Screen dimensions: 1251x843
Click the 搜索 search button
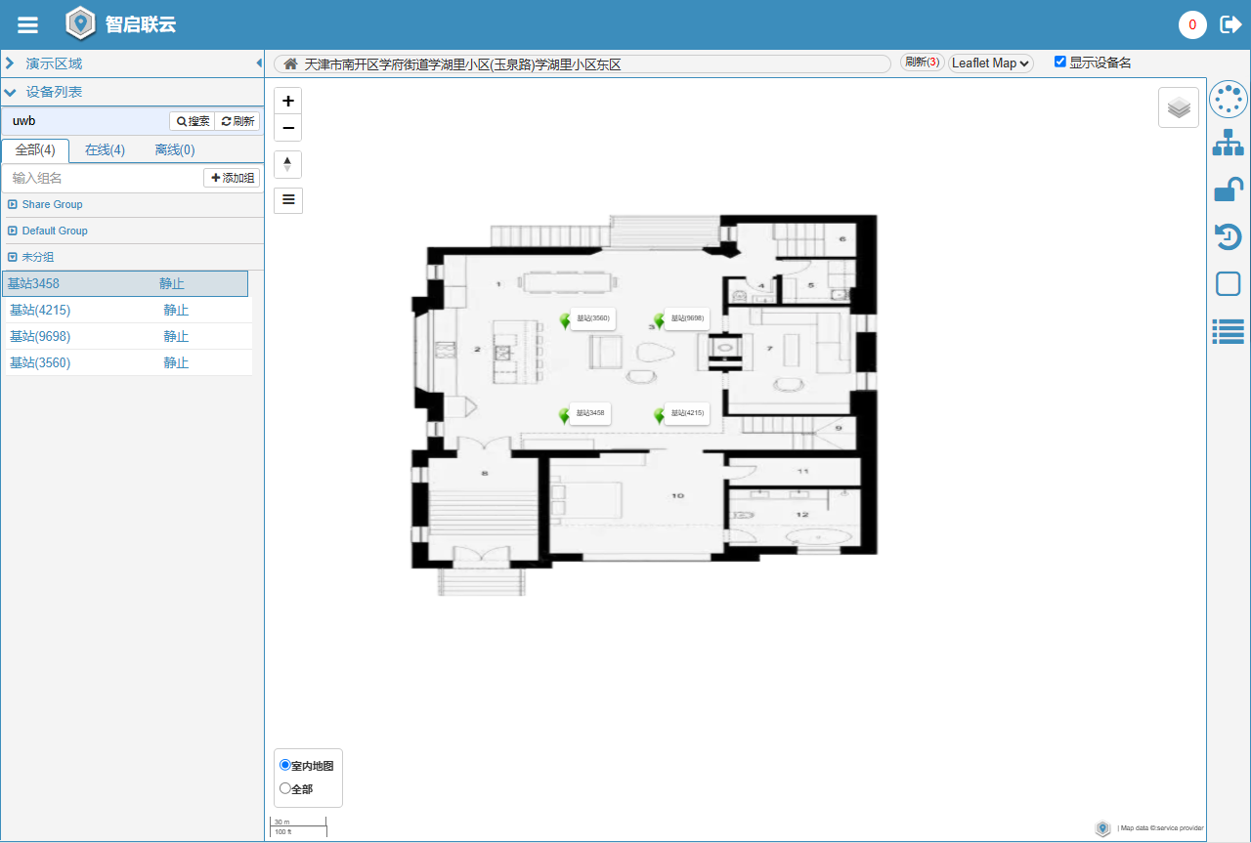click(x=193, y=121)
